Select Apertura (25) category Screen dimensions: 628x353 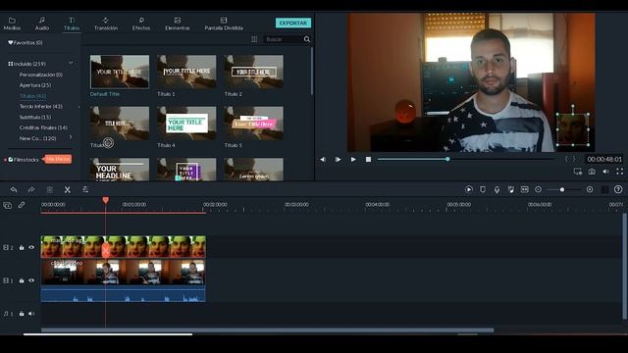pyautogui.click(x=35, y=85)
